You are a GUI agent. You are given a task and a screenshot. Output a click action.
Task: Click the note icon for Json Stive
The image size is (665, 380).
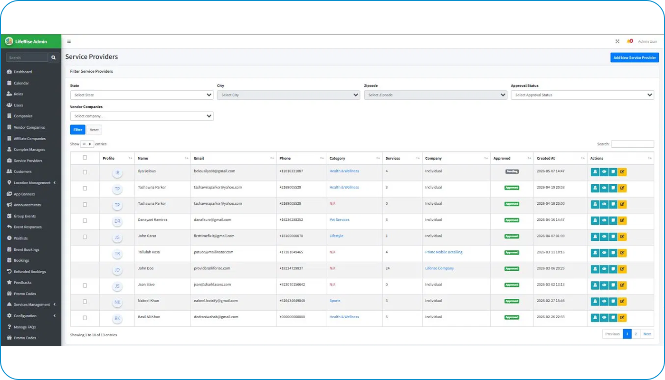pyautogui.click(x=613, y=285)
